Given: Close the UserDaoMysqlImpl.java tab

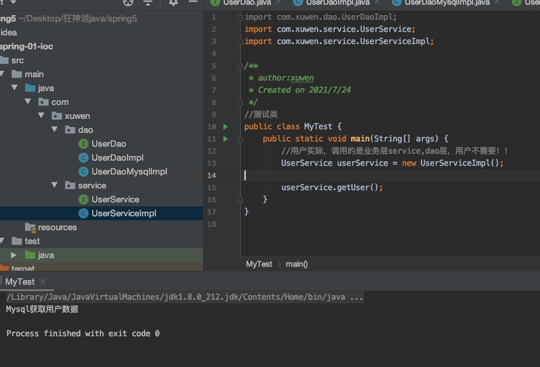Looking at the screenshot, I should pos(497,3).
